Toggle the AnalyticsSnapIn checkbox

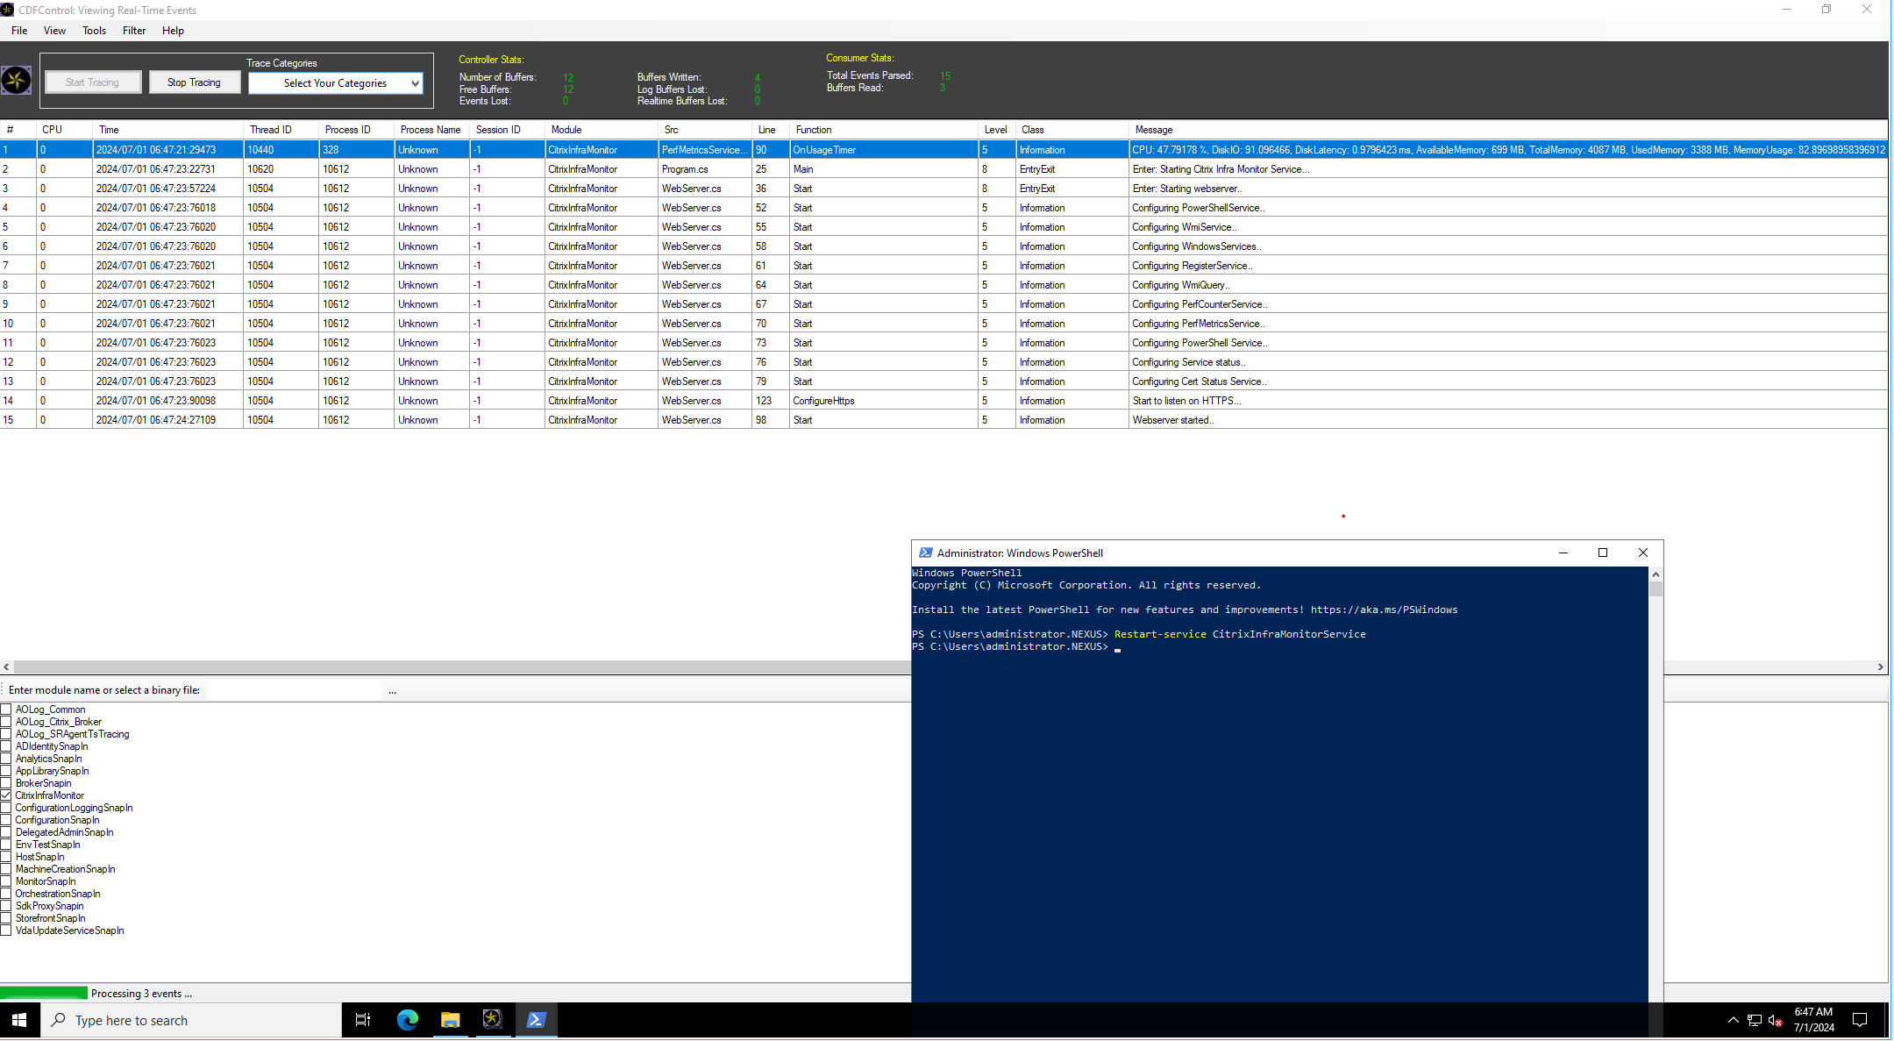11,758
